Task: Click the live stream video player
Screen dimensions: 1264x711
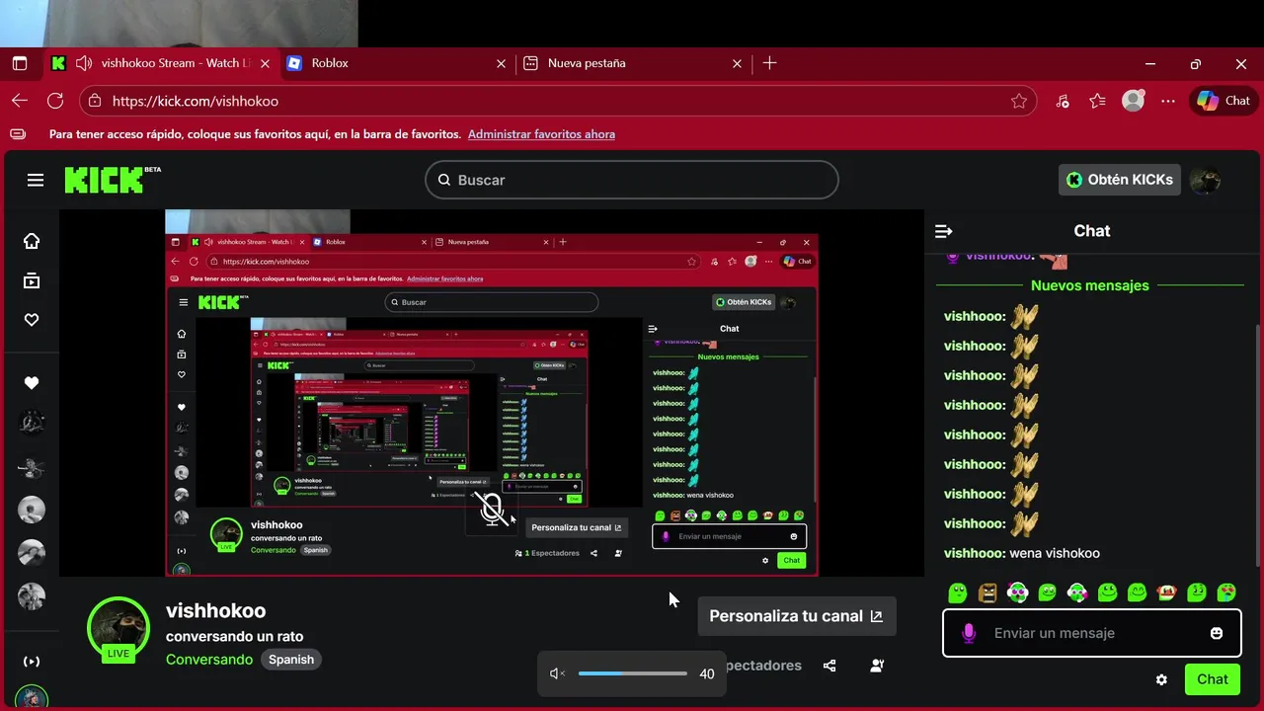Action: [x=492, y=393]
